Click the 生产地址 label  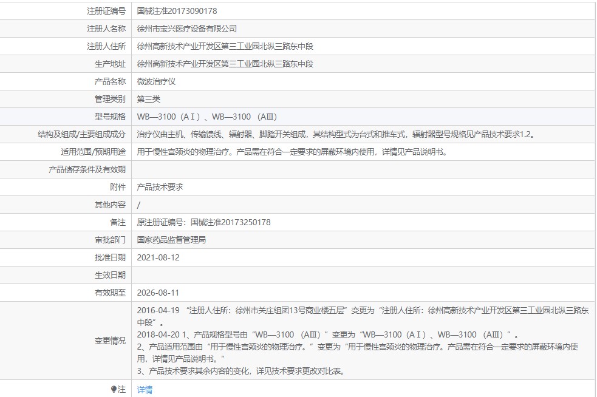[110, 64]
